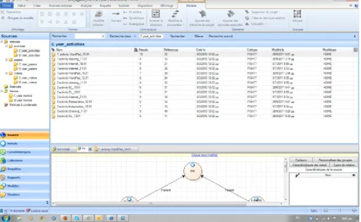361x222 pixels.
Task: Open the Fichier menu tab
Action: tap(7, 5)
